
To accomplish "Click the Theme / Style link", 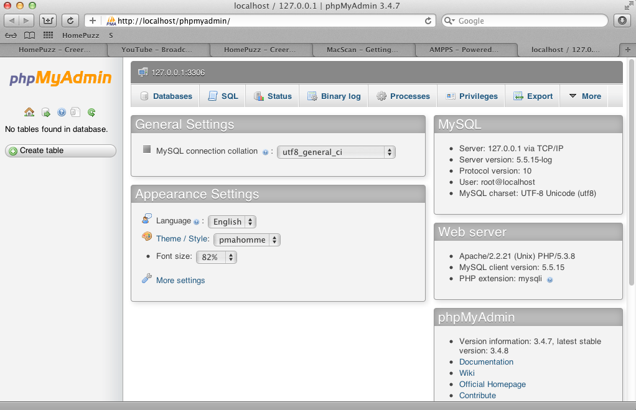I will coord(182,238).
